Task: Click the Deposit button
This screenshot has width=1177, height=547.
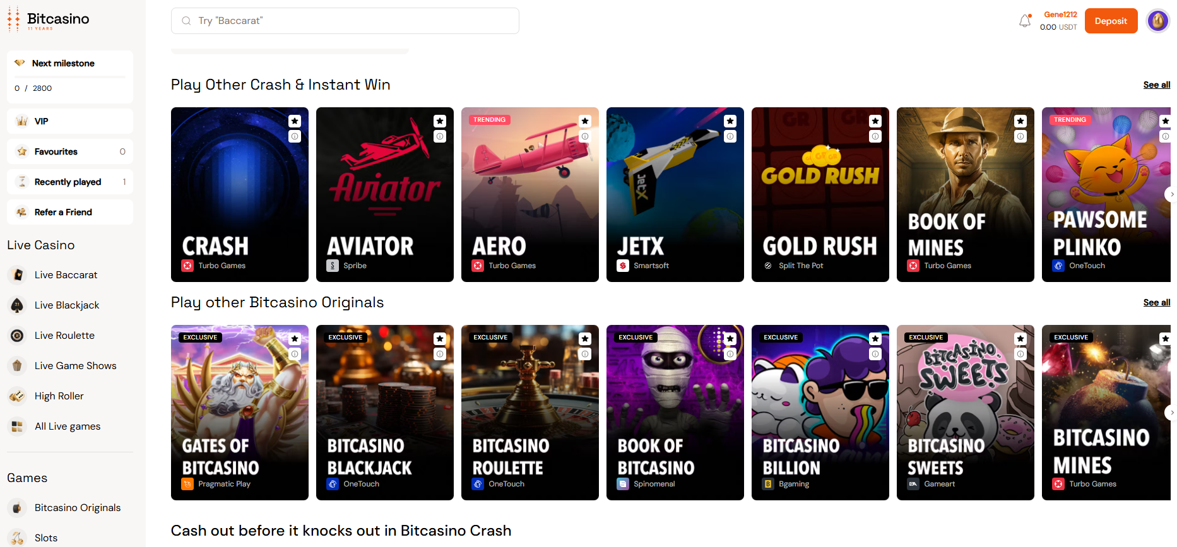Action: 1111,21
